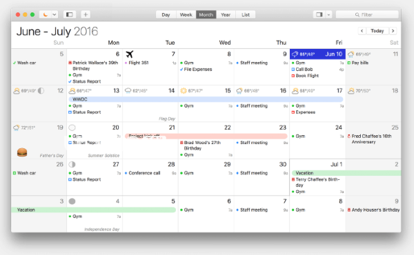The image size is (414, 255).
Task: Click the moon phase icon on June 27
Action: click(72, 165)
